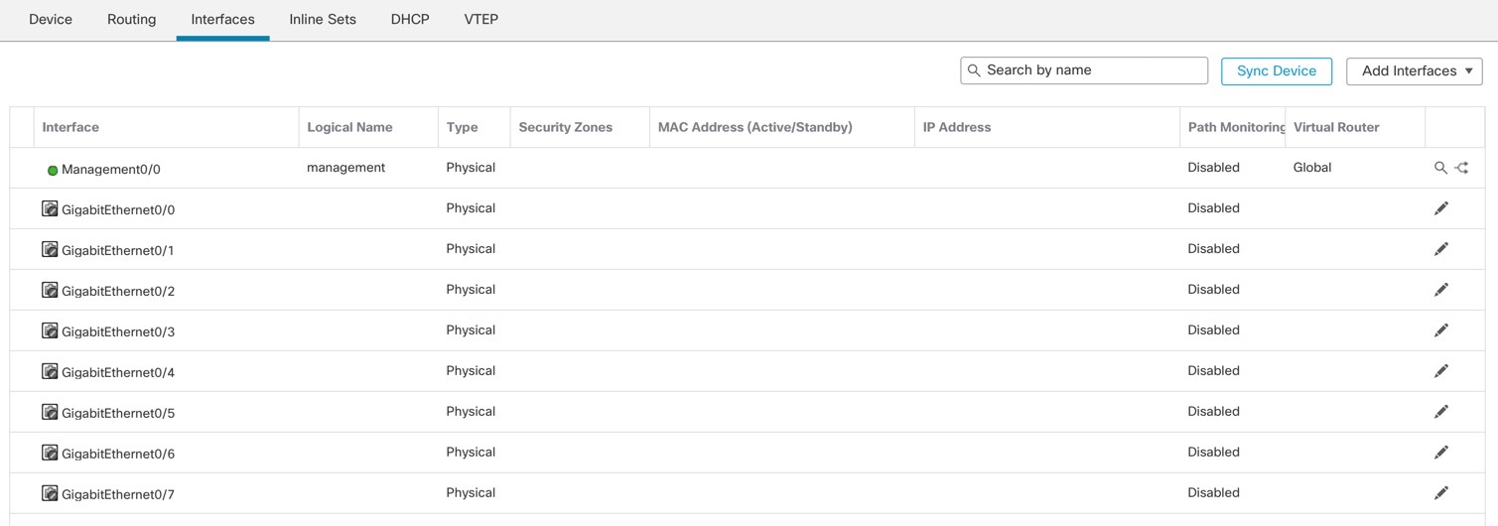
Task: Click the Logical Name column header
Action: [349, 127]
